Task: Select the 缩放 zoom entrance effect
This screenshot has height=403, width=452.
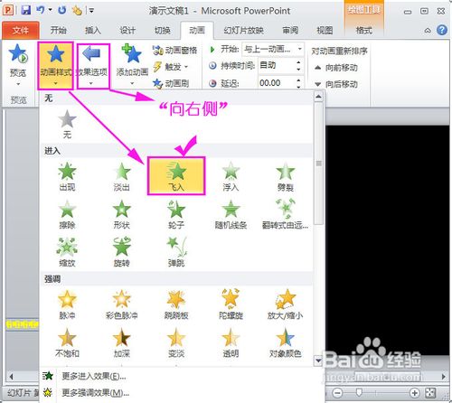Action: coord(67,252)
